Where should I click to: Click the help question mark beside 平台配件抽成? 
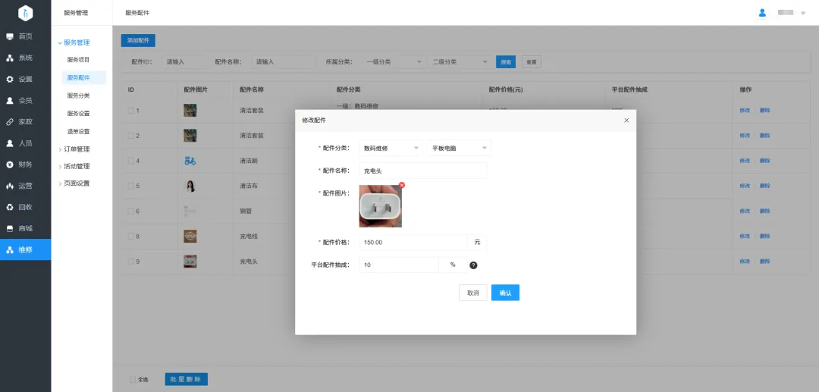pos(473,265)
